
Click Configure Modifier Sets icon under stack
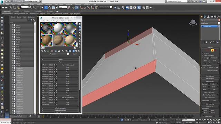[218, 42]
